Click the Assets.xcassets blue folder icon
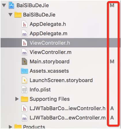This screenshot has height=129, width=121. [x=24, y=71]
